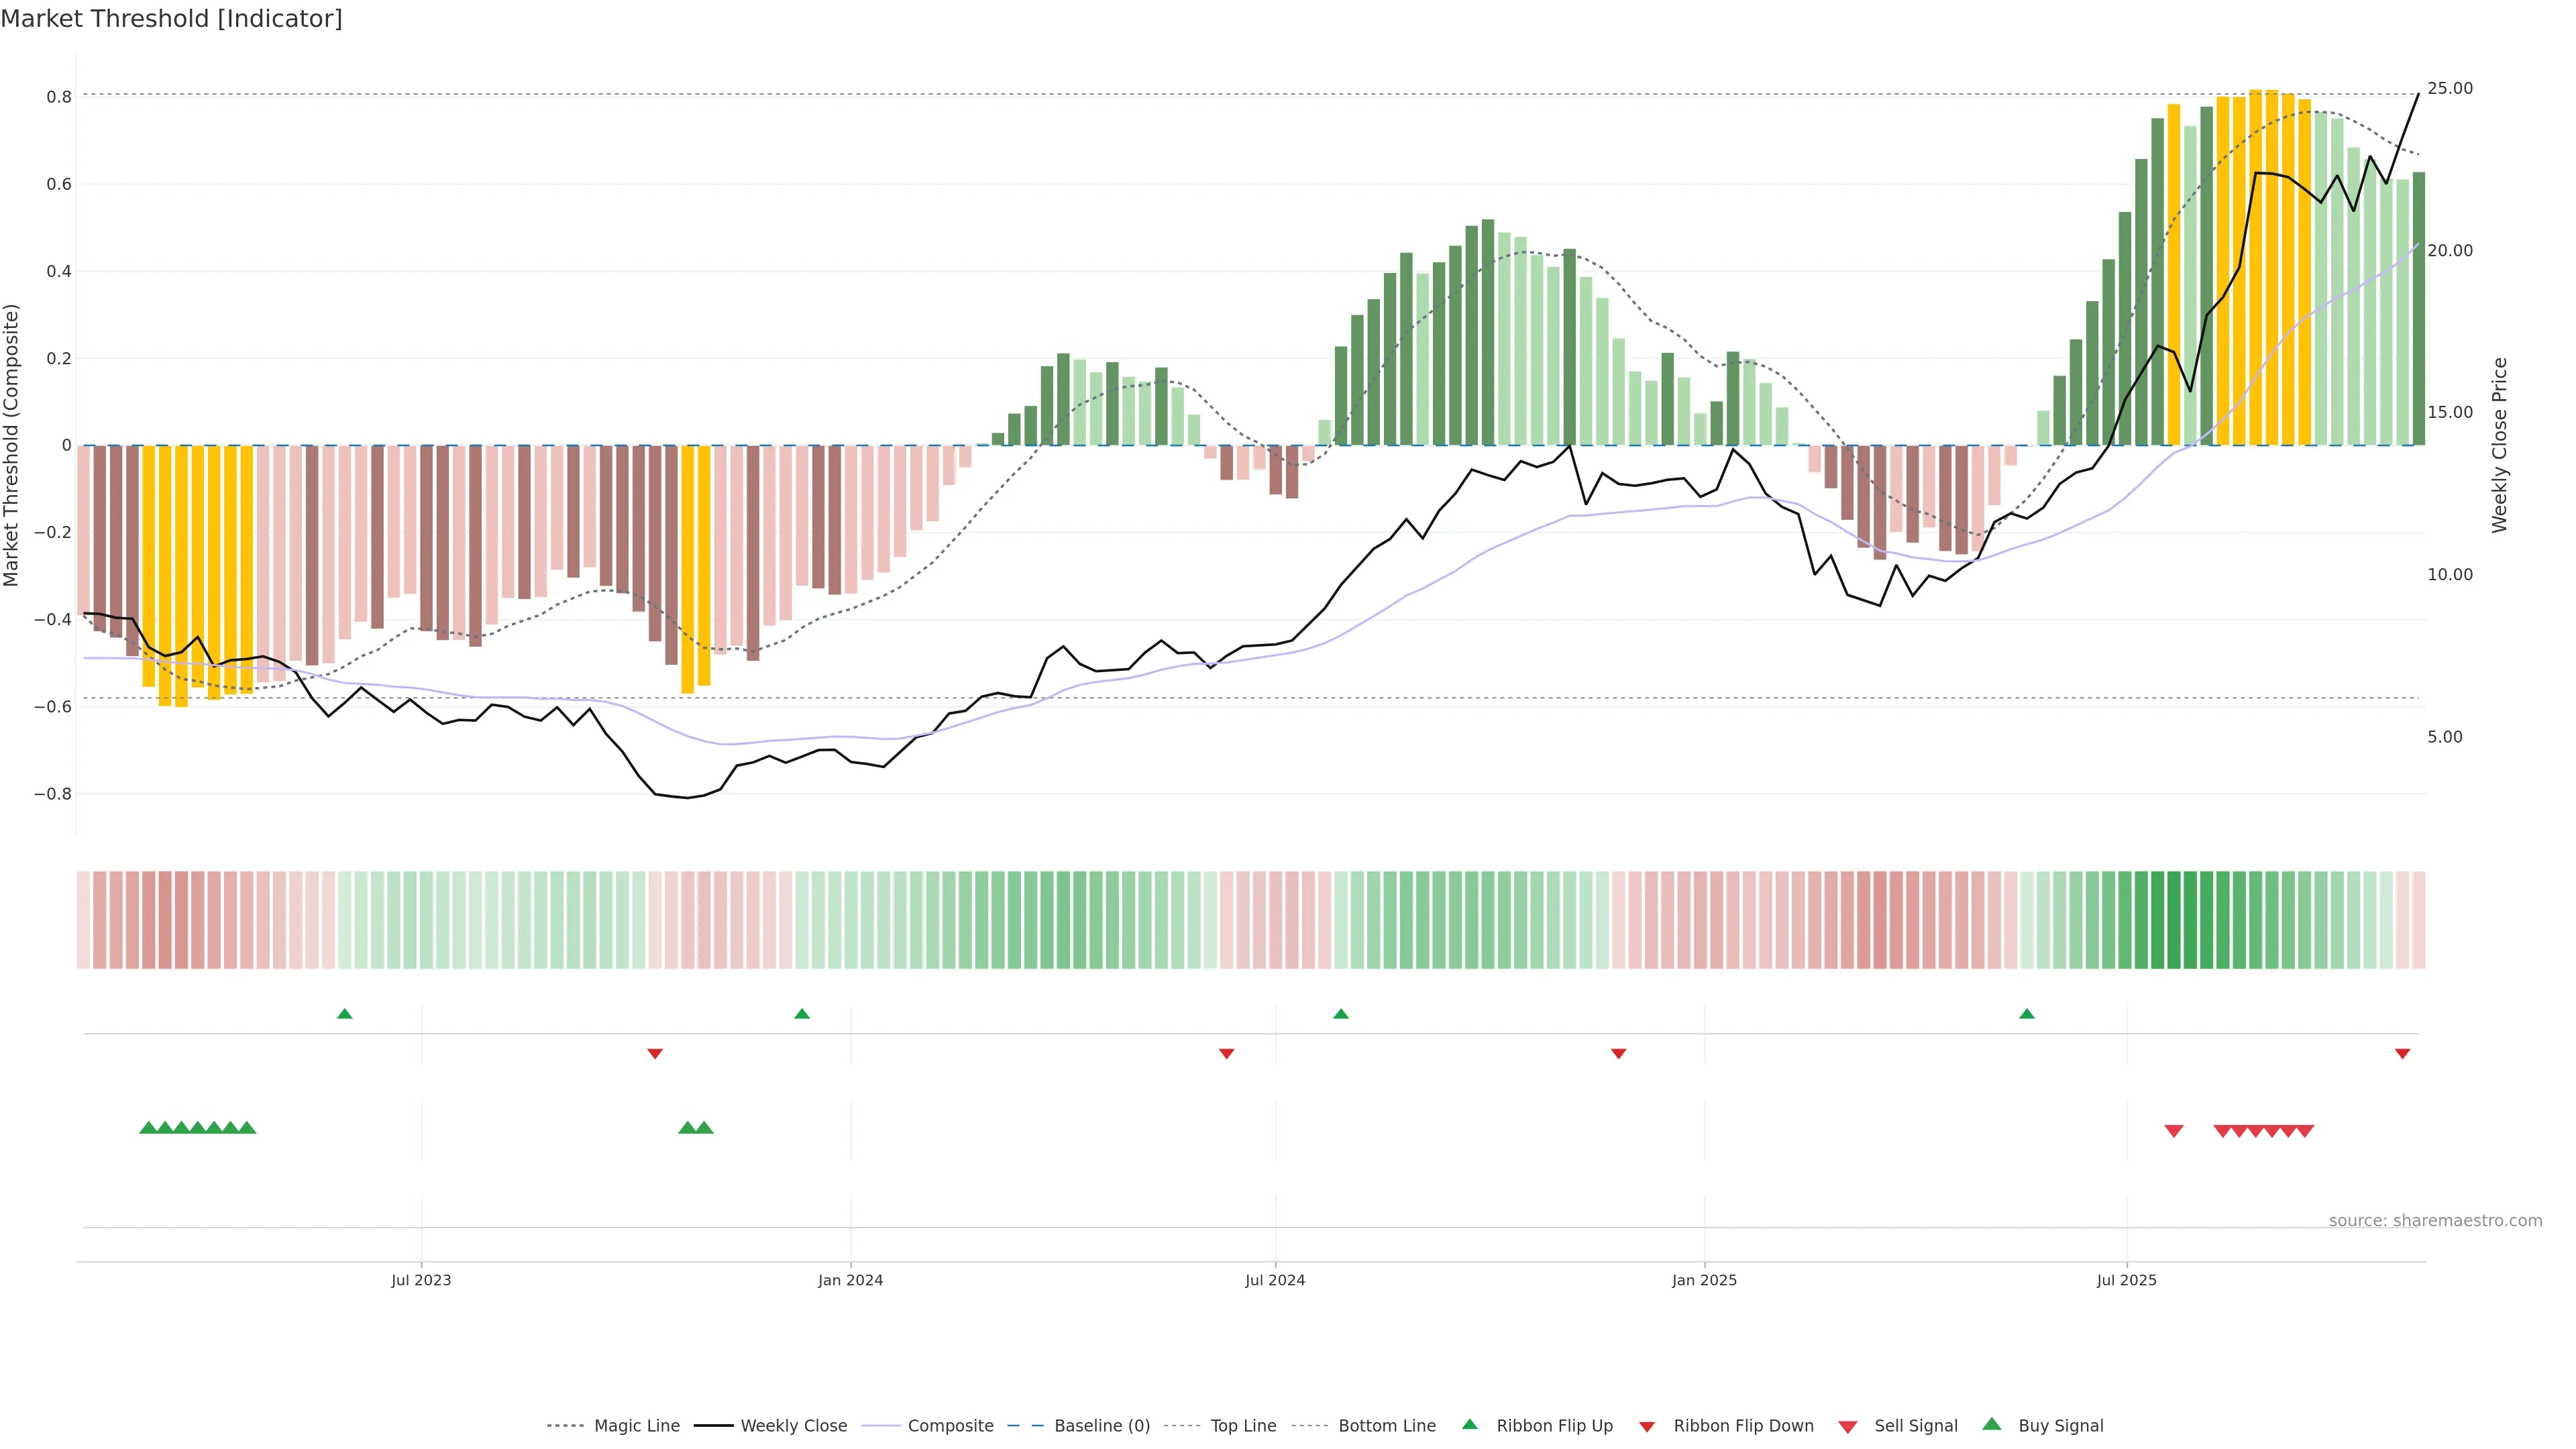
Task: Click the first green ribbon flip up marker before Jul 2023
Action: 345,1014
